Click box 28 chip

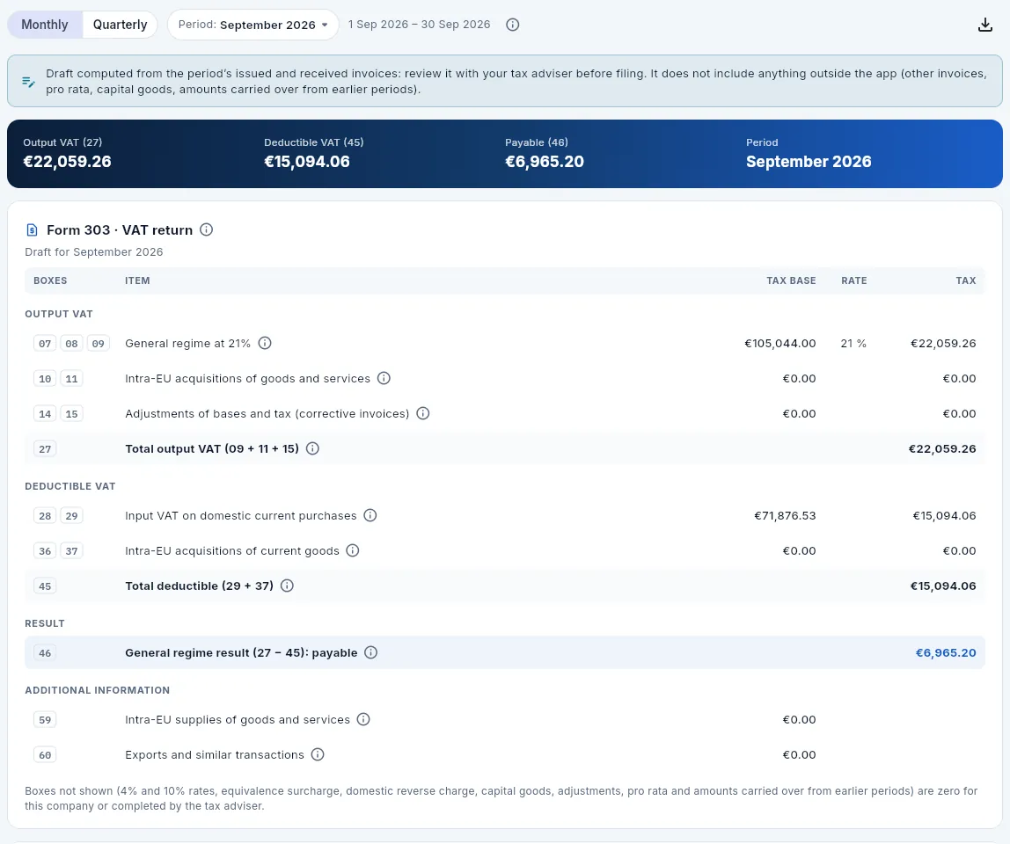45,516
